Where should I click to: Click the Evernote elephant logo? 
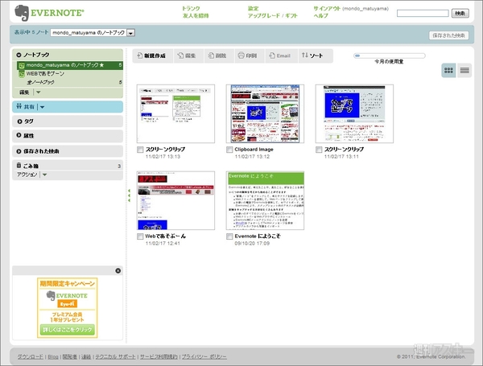pyautogui.click(x=22, y=13)
